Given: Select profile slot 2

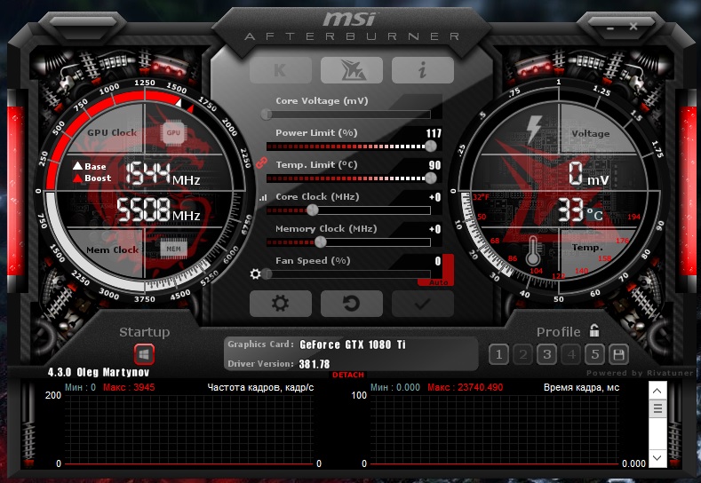Looking at the screenshot, I should click(522, 355).
